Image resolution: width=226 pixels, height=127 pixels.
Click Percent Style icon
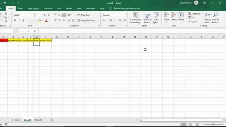click(111, 20)
